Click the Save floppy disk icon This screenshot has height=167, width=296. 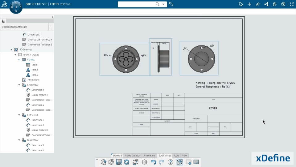pyautogui.click(x=119, y=162)
